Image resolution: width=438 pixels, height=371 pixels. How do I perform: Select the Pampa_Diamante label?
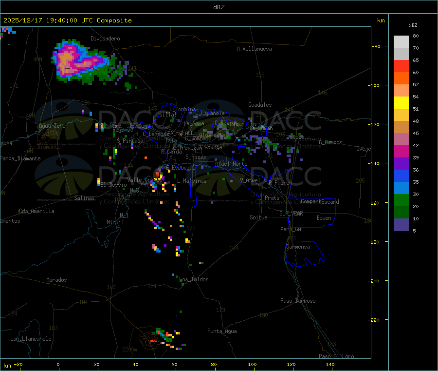[x=20, y=158]
